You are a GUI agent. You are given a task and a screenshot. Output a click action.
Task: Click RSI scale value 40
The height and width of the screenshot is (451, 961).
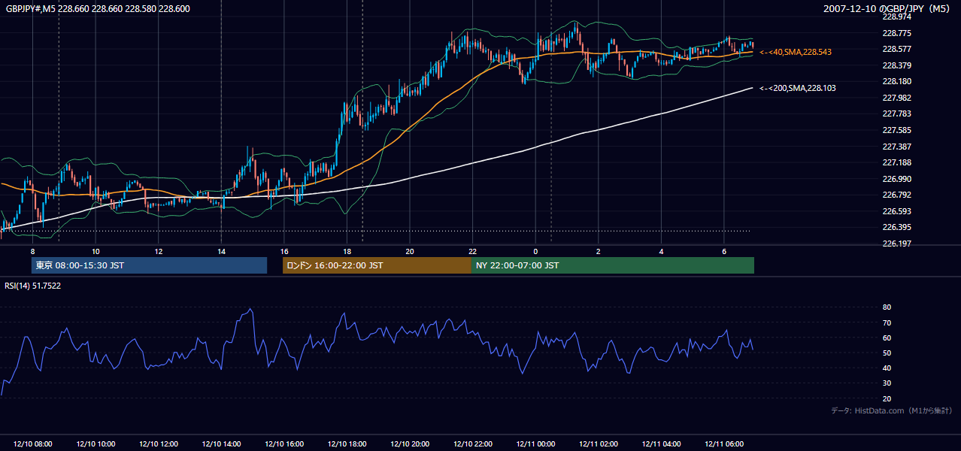coord(887,368)
